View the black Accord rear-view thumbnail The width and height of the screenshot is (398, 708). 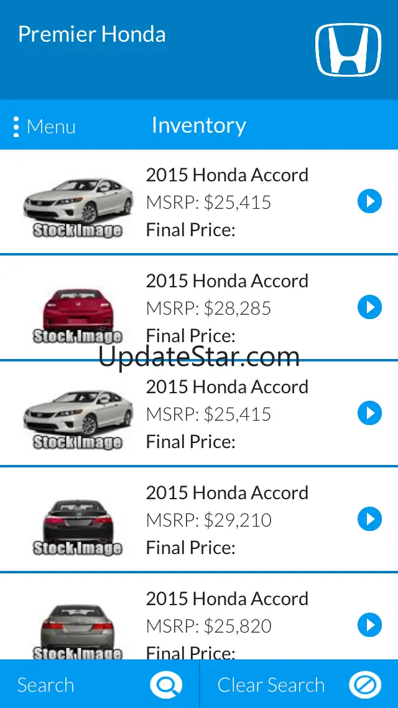(78, 527)
